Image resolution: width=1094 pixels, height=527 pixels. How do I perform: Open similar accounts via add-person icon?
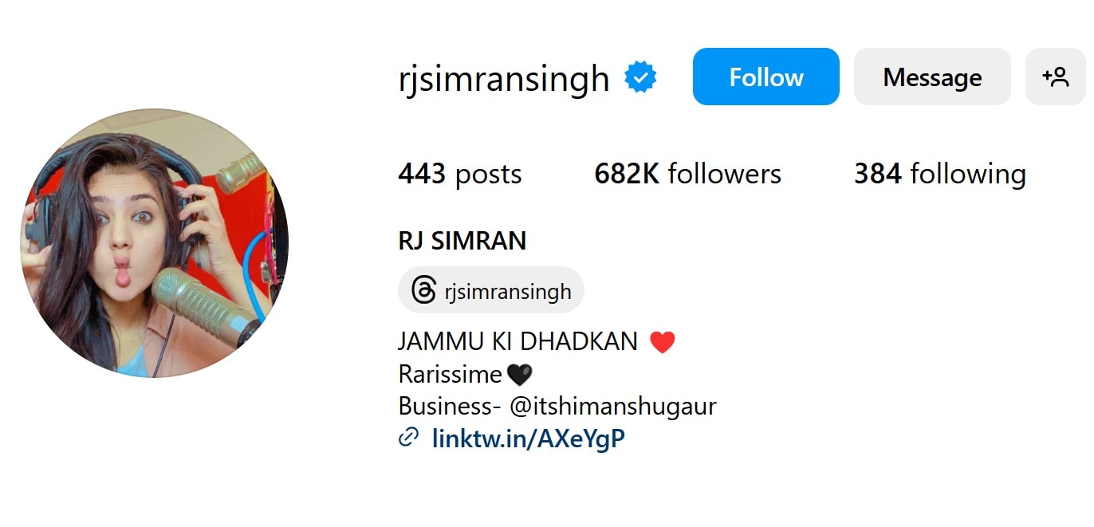point(1056,77)
